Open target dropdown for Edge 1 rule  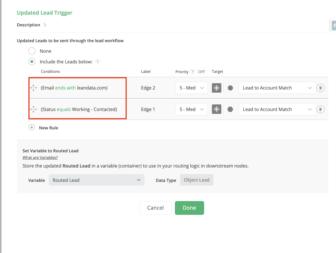coord(277,109)
